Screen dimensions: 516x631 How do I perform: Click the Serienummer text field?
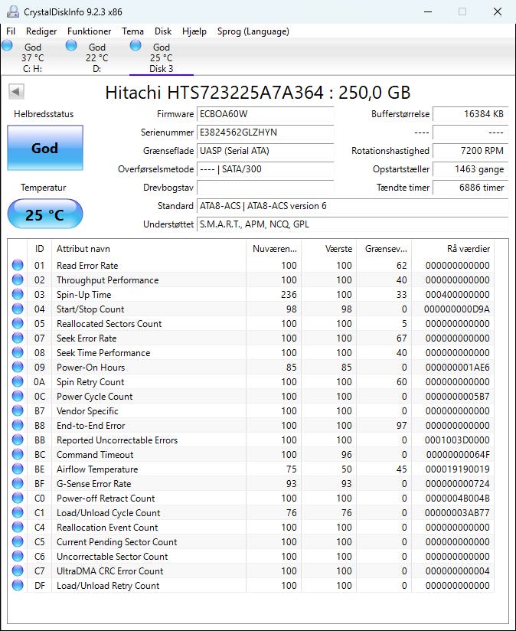click(265, 132)
